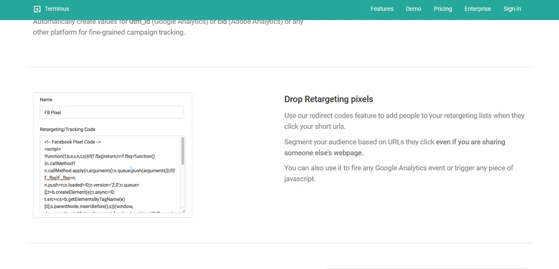Click the Terminus logo icon
Viewport: 559px width, 269px height.
coord(37,9)
